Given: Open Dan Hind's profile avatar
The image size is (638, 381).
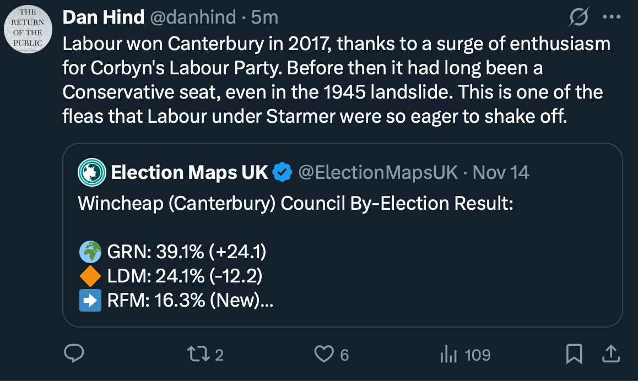Looking at the screenshot, I should click(29, 29).
